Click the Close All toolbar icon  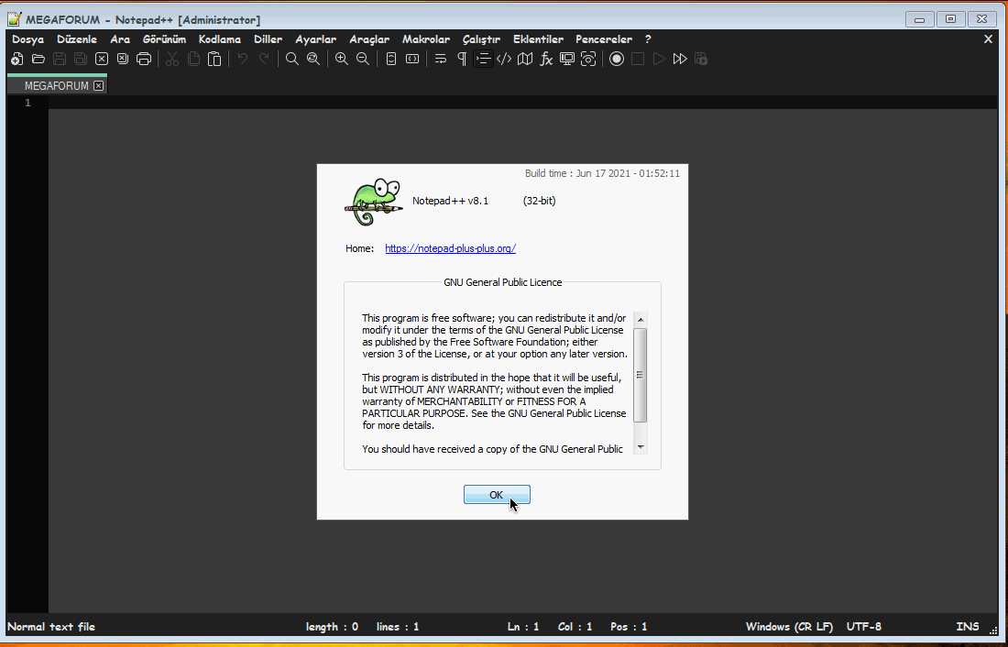click(x=123, y=60)
